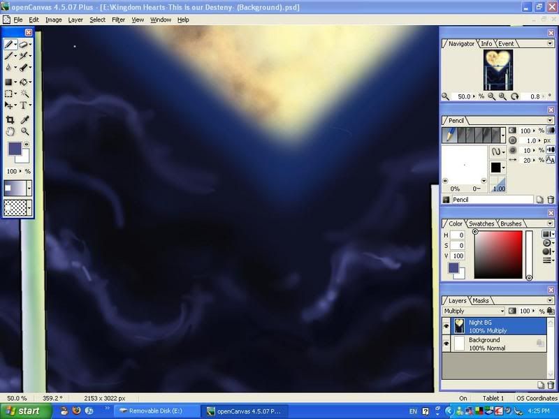Open the Multiply blend mode dropdown
The height and width of the screenshot is (419, 559).
474,311
